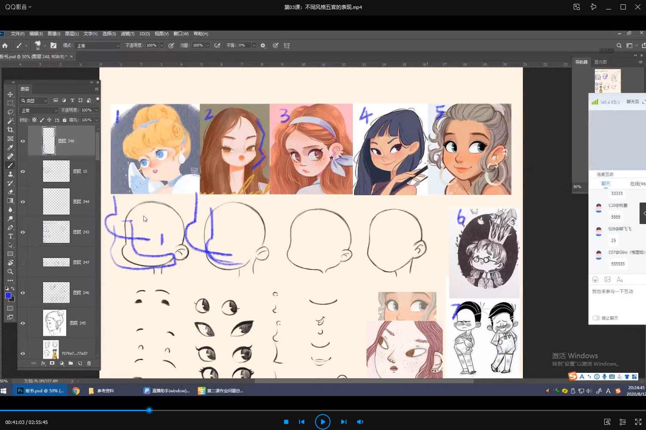646x430 pixels.
Task: Open the QQ影音 main menu dropdown
Action: 18,7
